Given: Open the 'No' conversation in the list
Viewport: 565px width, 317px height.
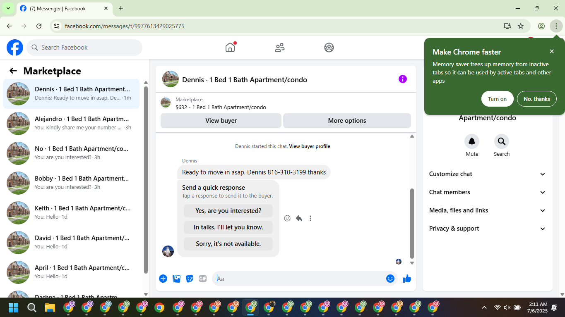Looking at the screenshot, I should [72, 153].
